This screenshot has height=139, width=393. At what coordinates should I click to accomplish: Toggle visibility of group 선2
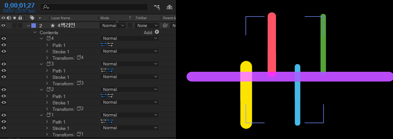click(x=3, y=89)
